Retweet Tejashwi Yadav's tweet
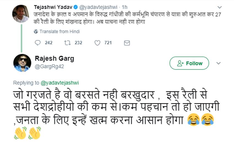The width and height of the screenshot is (234, 142). (x=67, y=43)
